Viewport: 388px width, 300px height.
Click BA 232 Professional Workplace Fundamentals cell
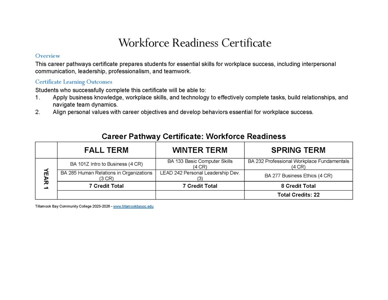(x=298, y=164)
